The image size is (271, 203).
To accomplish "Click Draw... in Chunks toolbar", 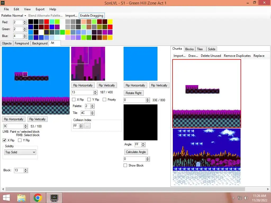I will 193,56.
